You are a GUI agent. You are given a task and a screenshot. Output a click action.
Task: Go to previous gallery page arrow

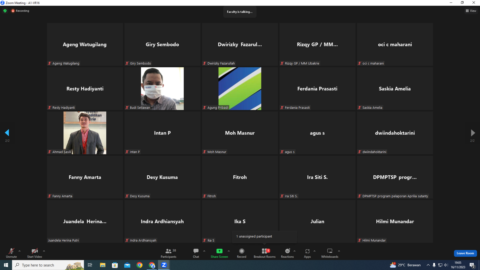(7, 132)
